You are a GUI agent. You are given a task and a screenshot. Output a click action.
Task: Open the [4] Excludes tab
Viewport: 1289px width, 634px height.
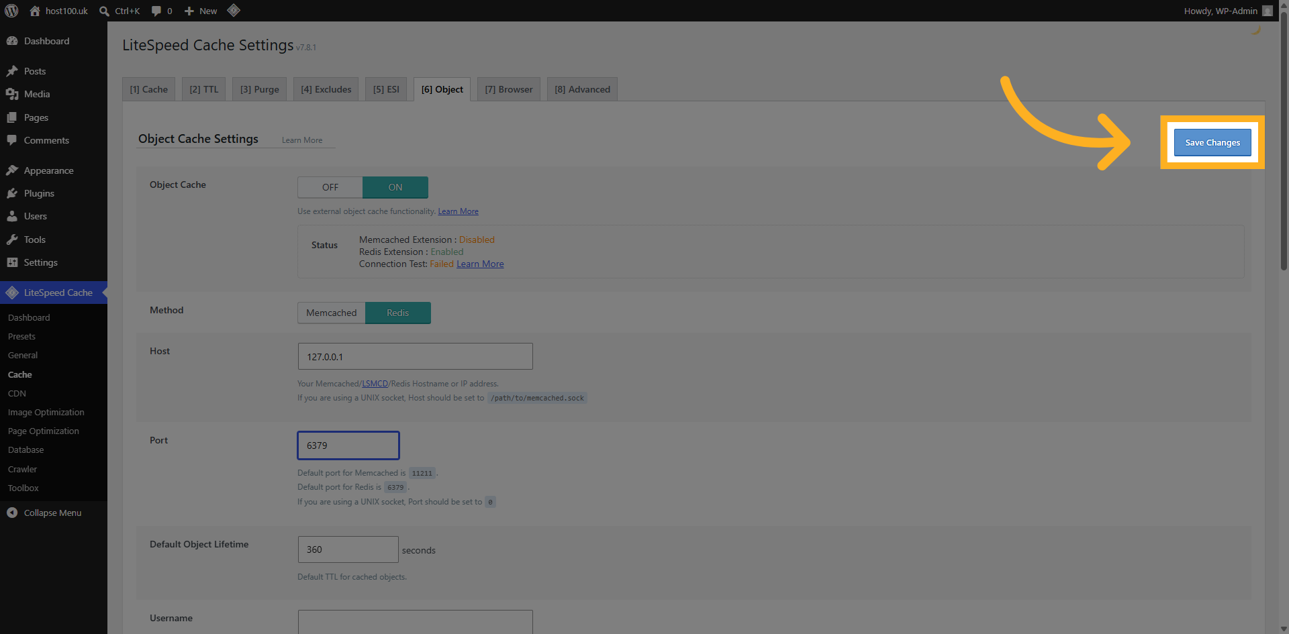click(326, 89)
